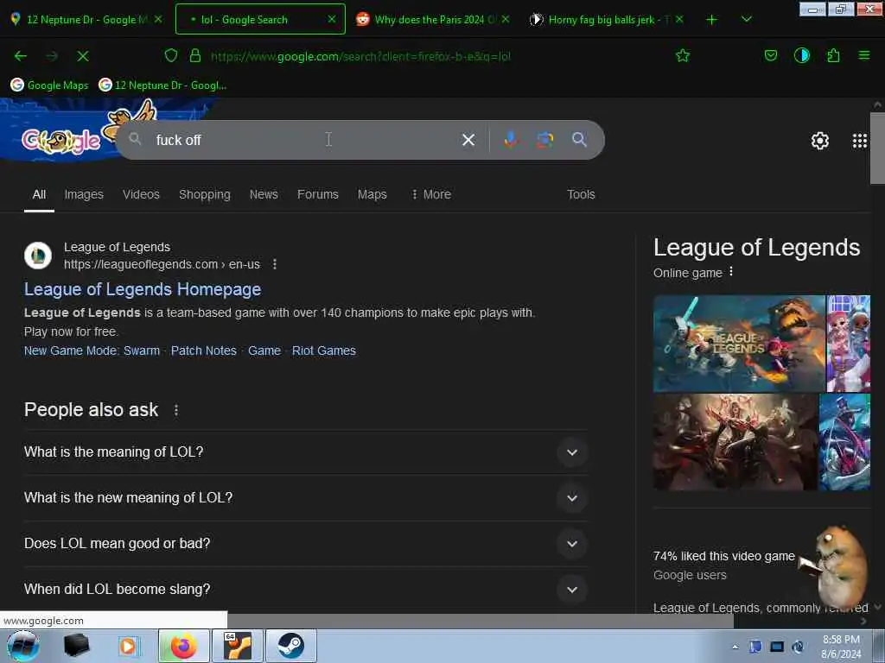The width and height of the screenshot is (885, 663).
Task: Switch to Images results tab
Action: [84, 194]
